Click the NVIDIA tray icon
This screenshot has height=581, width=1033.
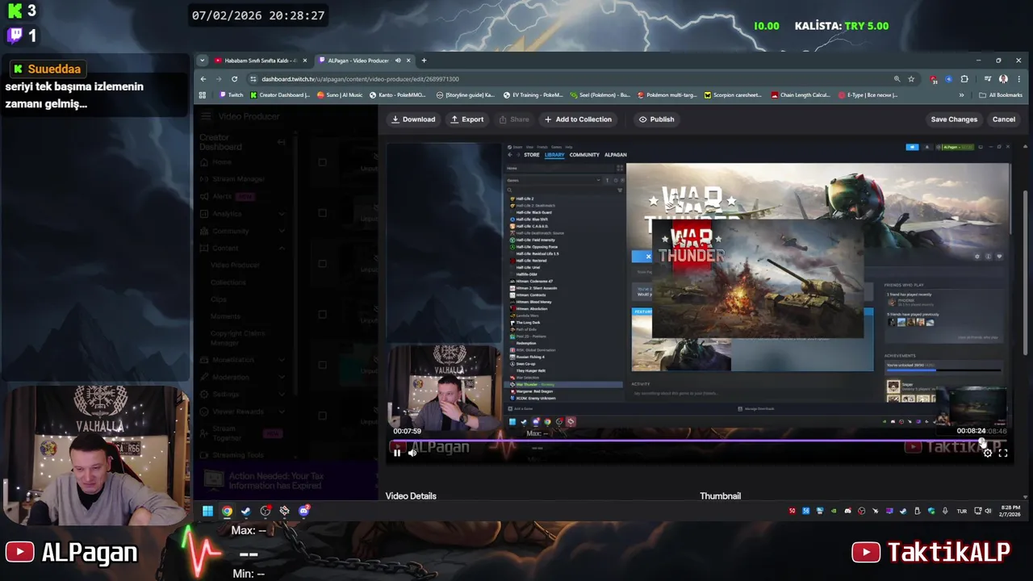click(834, 511)
